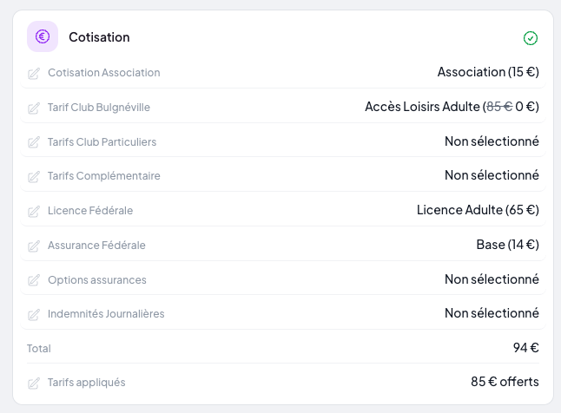
Task: Click Non sélectionné for Tarifs Club Particuliers
Action: pyautogui.click(x=492, y=141)
